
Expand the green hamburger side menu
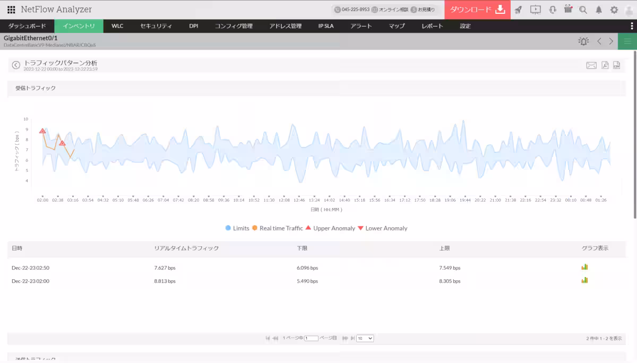(627, 41)
